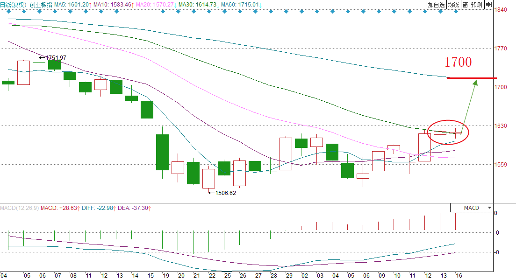Select the MA10: 1583.46 readout
This screenshot has width=516, height=279.
pos(114,5)
